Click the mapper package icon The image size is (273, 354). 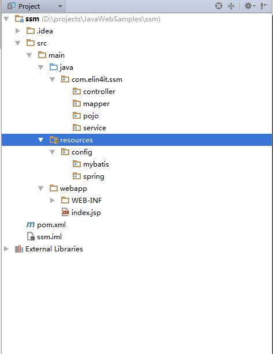coord(77,103)
